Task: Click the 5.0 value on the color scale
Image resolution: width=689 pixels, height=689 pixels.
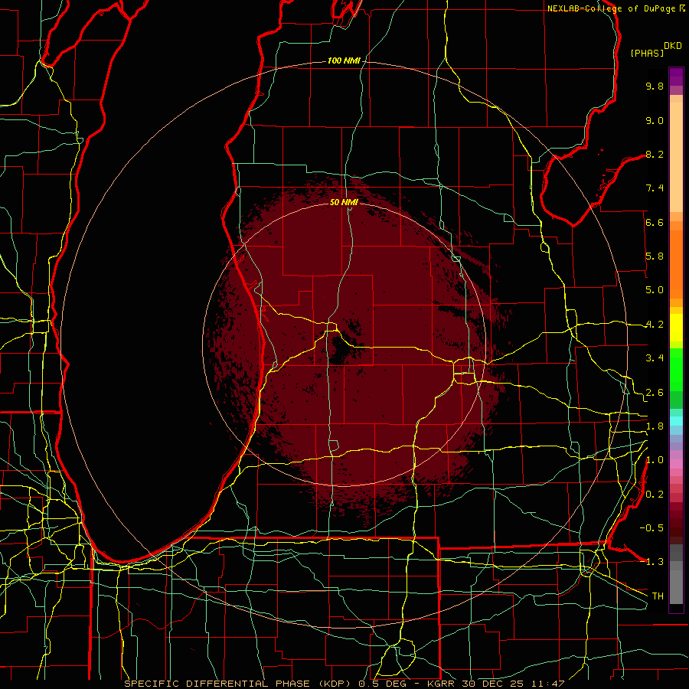Action: pos(655,290)
